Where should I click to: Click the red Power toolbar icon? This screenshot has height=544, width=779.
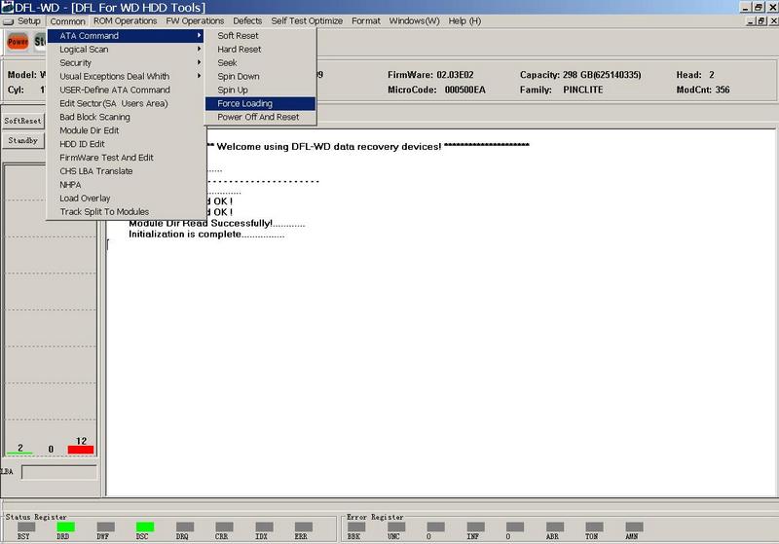pyautogui.click(x=18, y=42)
